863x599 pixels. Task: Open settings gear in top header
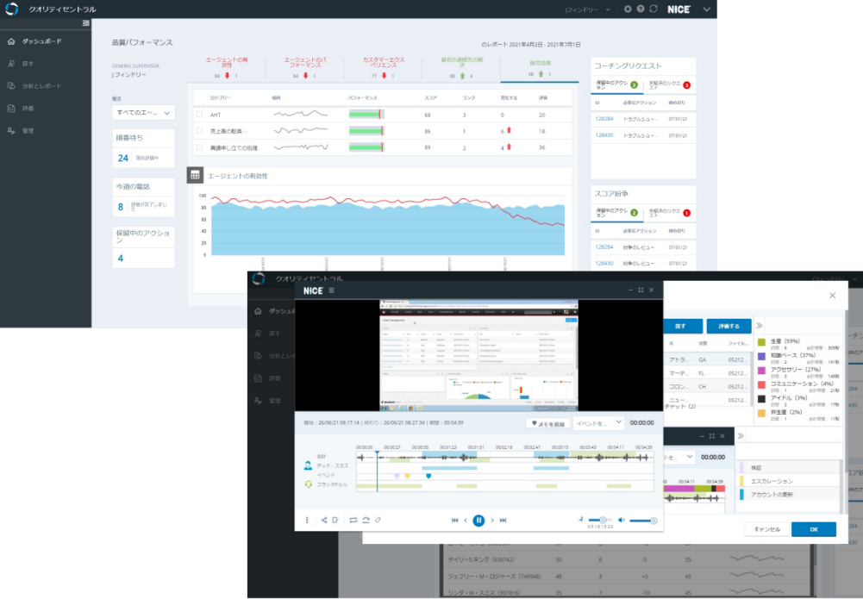(x=628, y=9)
